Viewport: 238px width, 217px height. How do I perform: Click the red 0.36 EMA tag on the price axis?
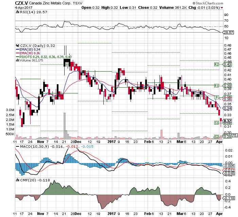point(227,99)
